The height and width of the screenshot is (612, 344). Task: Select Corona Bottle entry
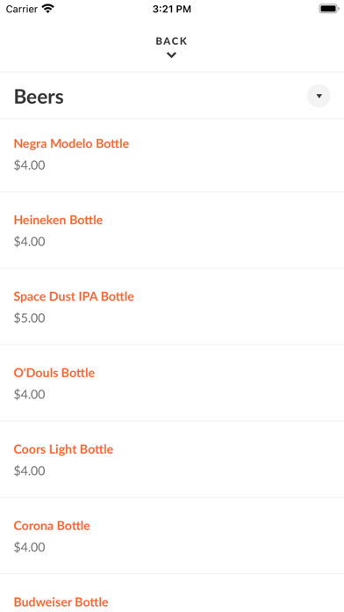pos(52,526)
